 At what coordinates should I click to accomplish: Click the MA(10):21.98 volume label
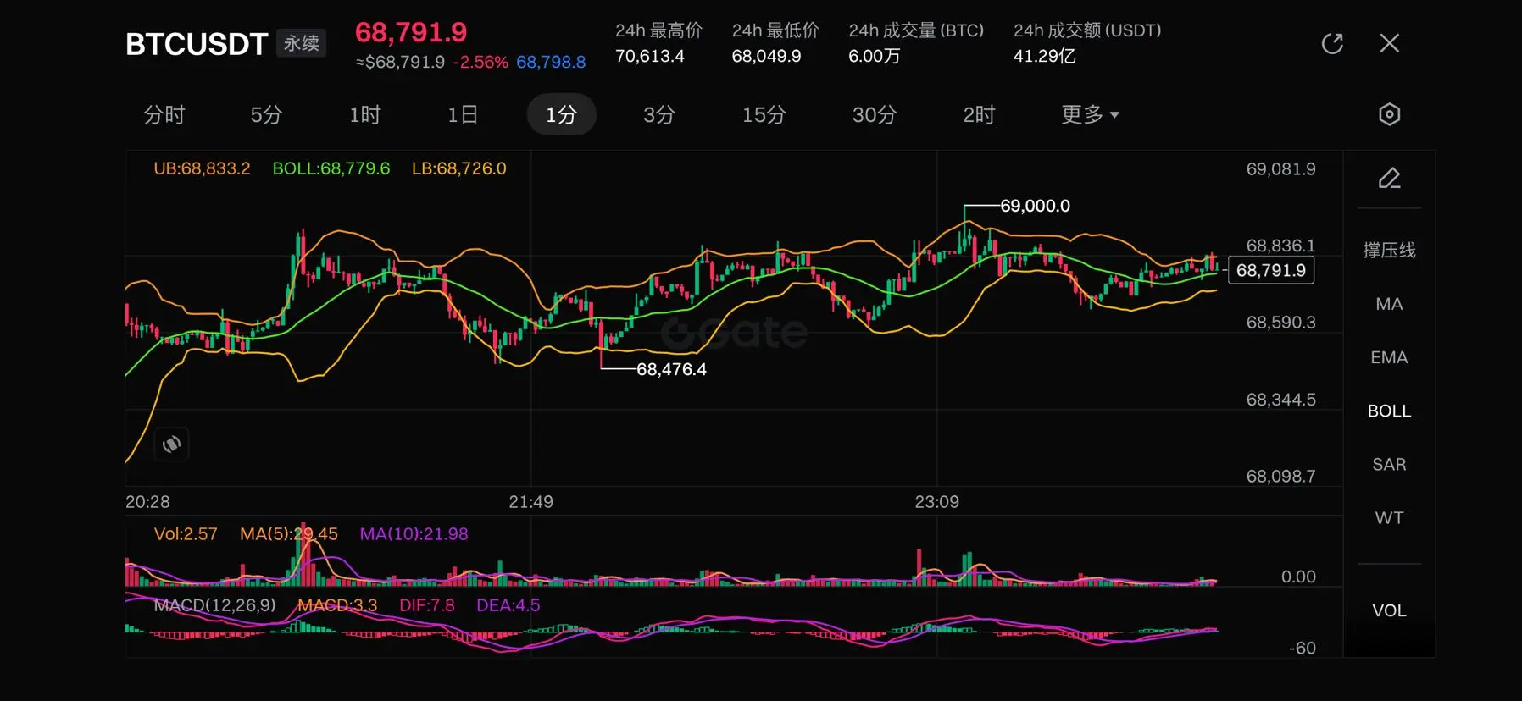pyautogui.click(x=414, y=534)
